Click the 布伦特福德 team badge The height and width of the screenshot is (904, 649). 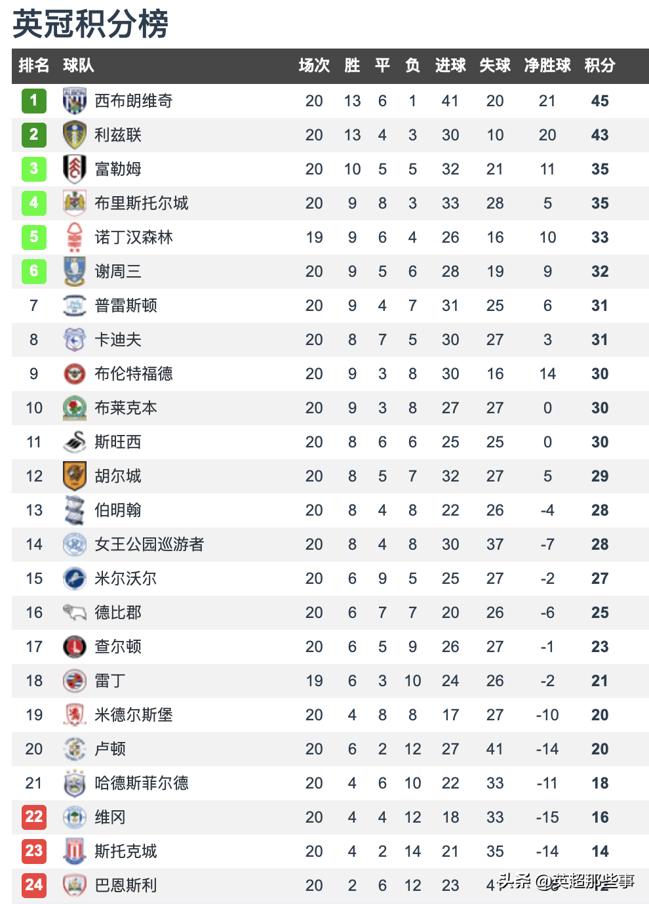click(75, 374)
